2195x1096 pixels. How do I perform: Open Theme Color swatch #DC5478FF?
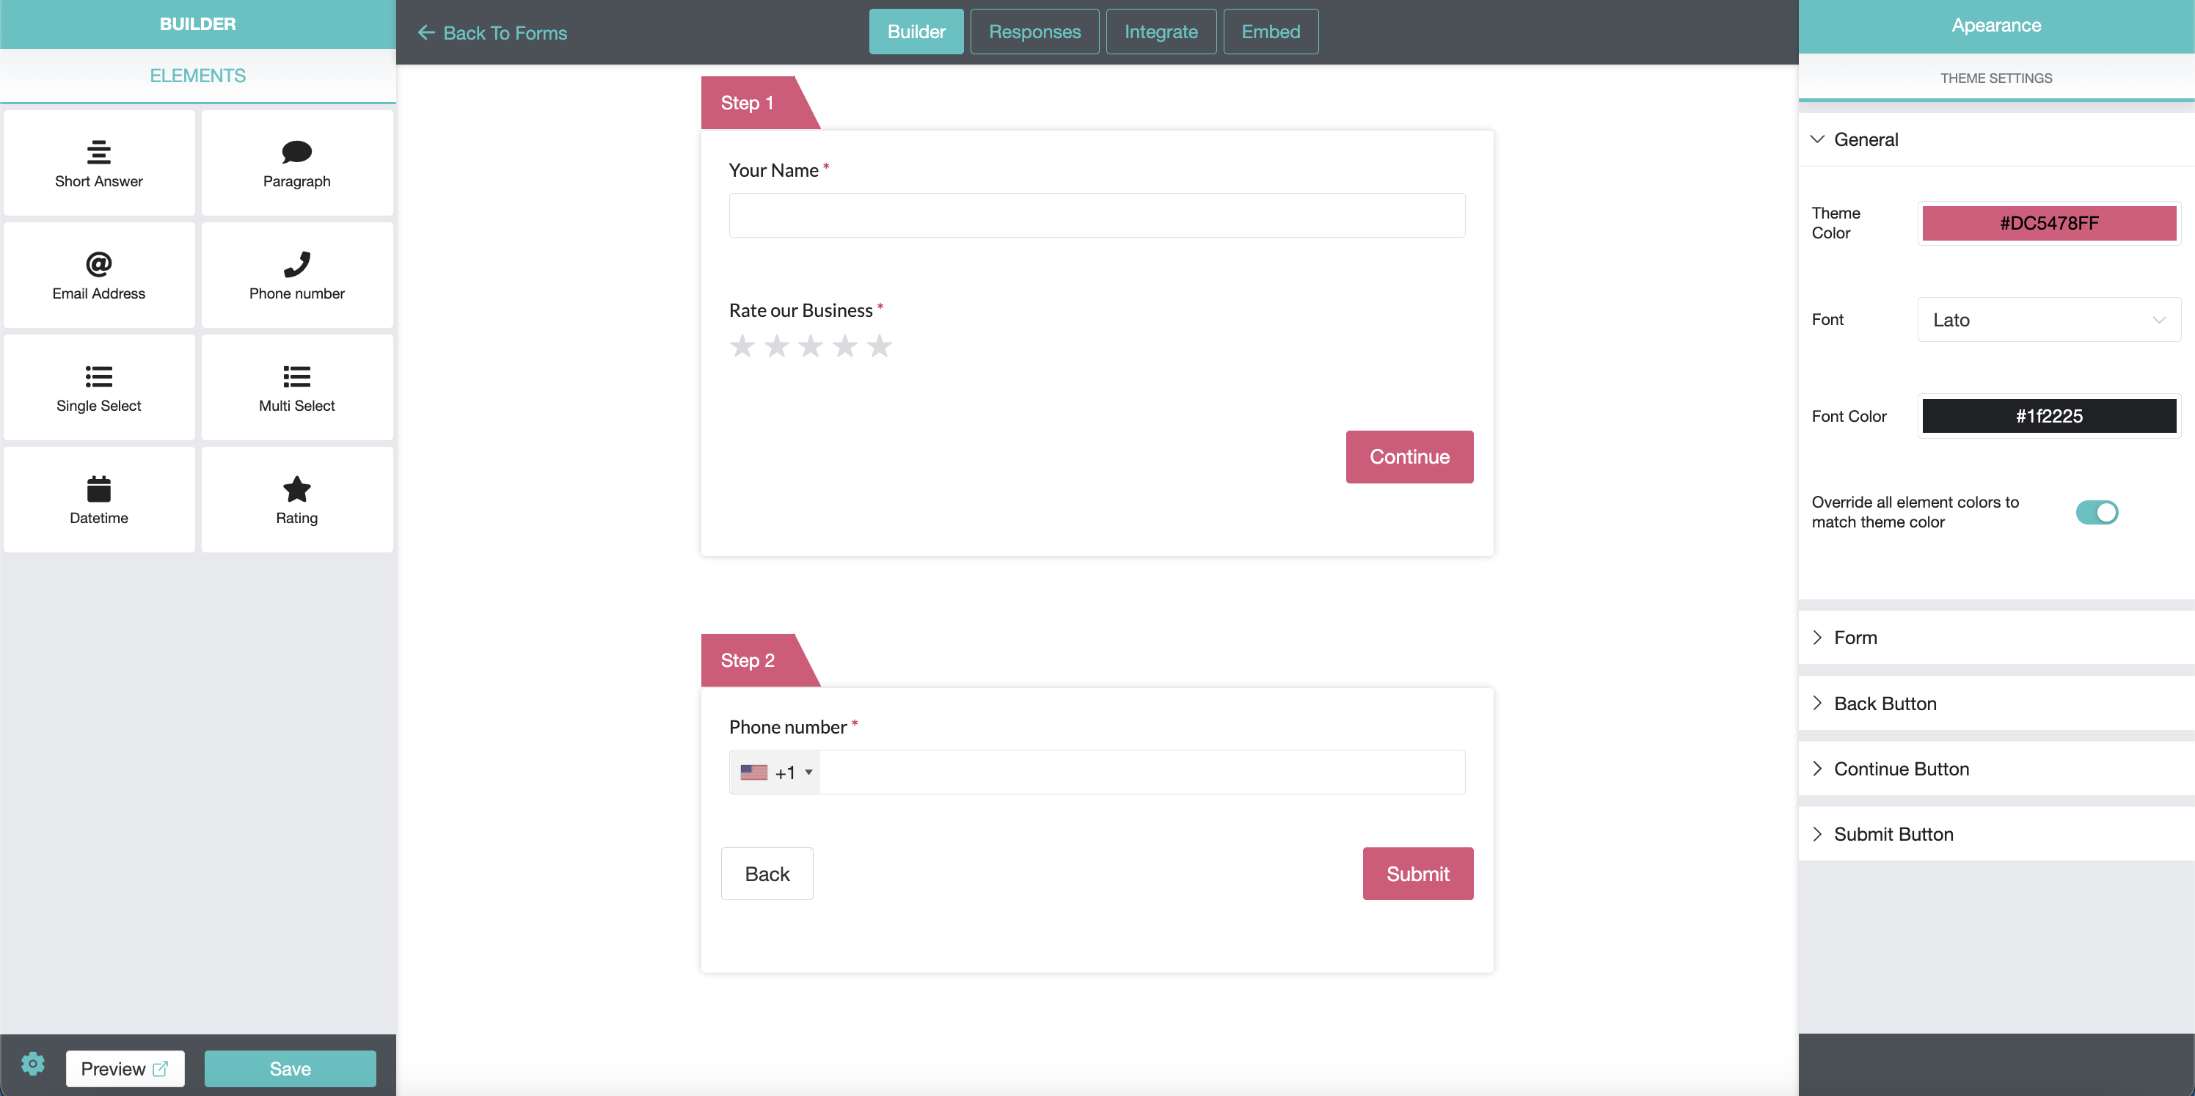(x=2048, y=223)
